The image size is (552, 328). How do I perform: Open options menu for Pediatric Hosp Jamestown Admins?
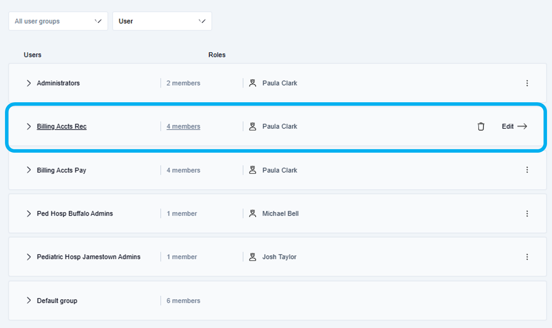[x=527, y=257]
